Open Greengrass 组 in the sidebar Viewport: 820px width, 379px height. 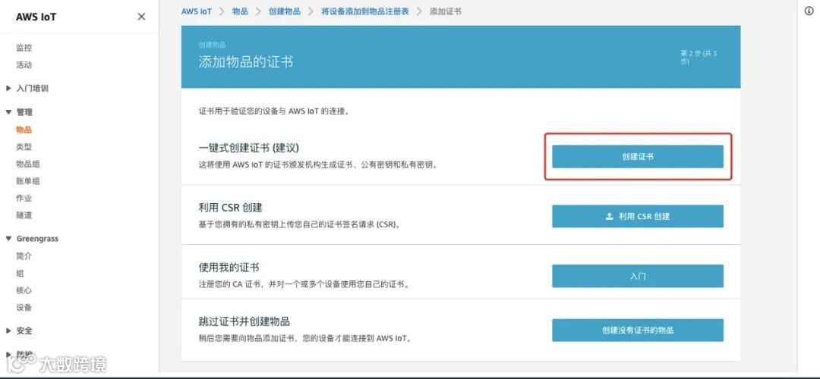20,273
